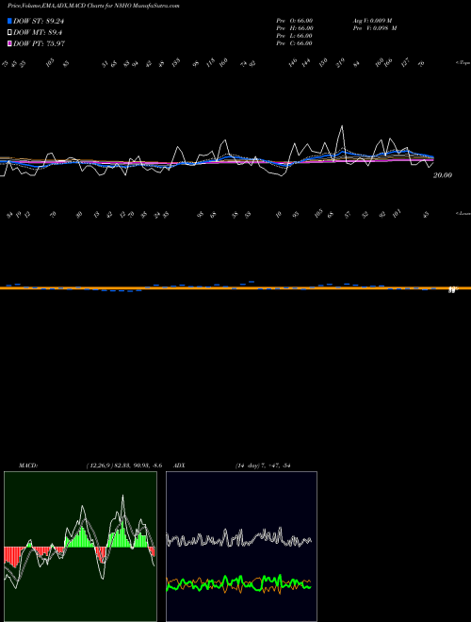Click the Pre C: 66.00 close value
Image resolution: width=471 pixels, height=622 pixels.
[295, 43]
